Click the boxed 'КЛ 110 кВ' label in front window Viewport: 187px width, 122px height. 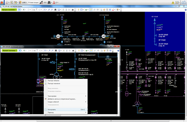[40, 86]
